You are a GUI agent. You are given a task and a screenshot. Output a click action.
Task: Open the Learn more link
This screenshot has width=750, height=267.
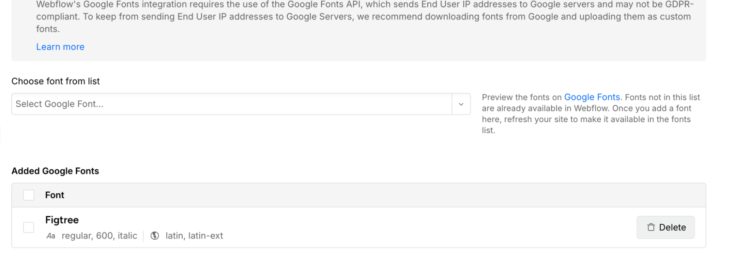click(60, 47)
